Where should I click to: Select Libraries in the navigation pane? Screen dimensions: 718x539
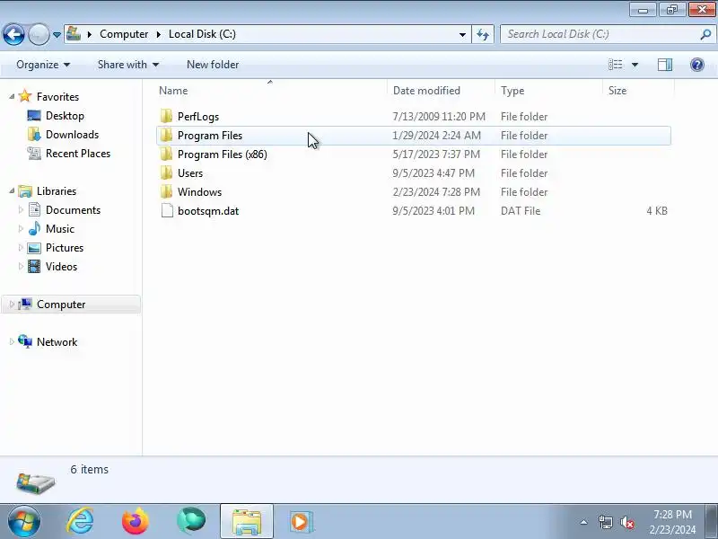pyautogui.click(x=57, y=191)
